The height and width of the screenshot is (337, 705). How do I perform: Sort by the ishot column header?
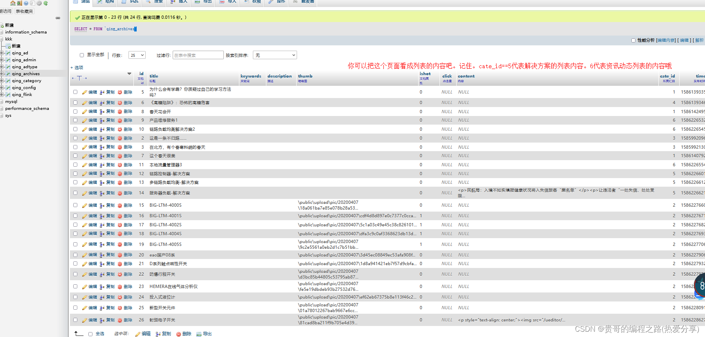425,74
